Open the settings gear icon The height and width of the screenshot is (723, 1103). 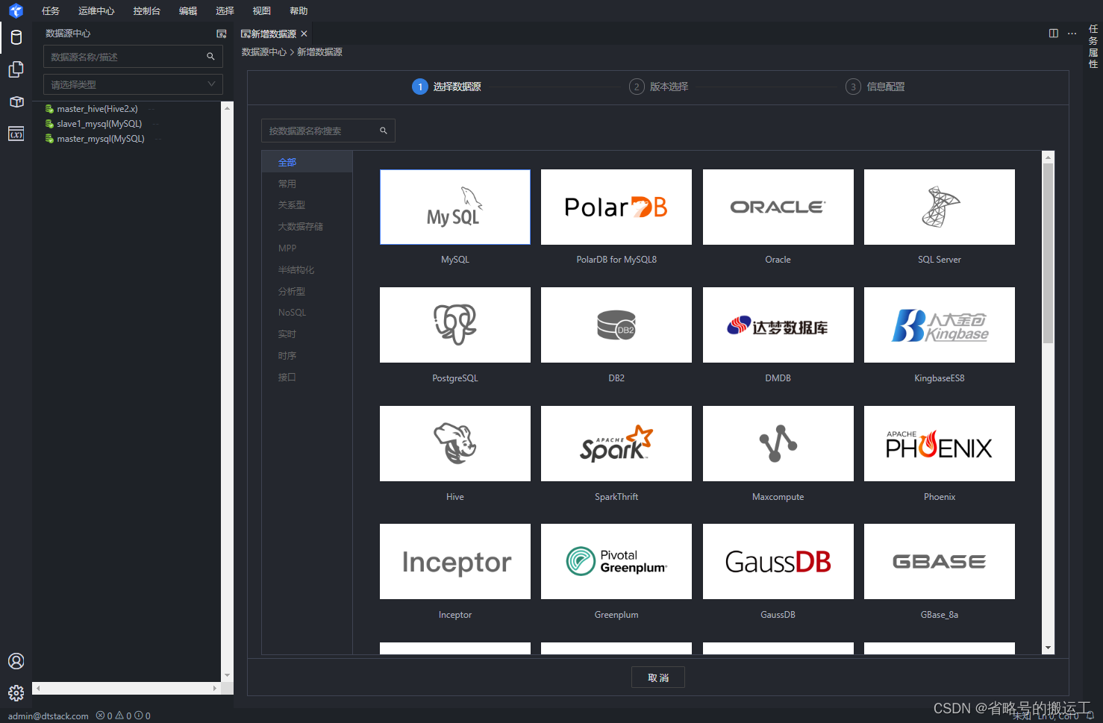(x=16, y=693)
